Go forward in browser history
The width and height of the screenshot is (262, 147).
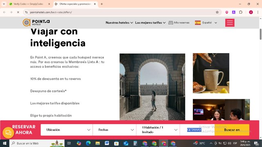coord(11,12)
